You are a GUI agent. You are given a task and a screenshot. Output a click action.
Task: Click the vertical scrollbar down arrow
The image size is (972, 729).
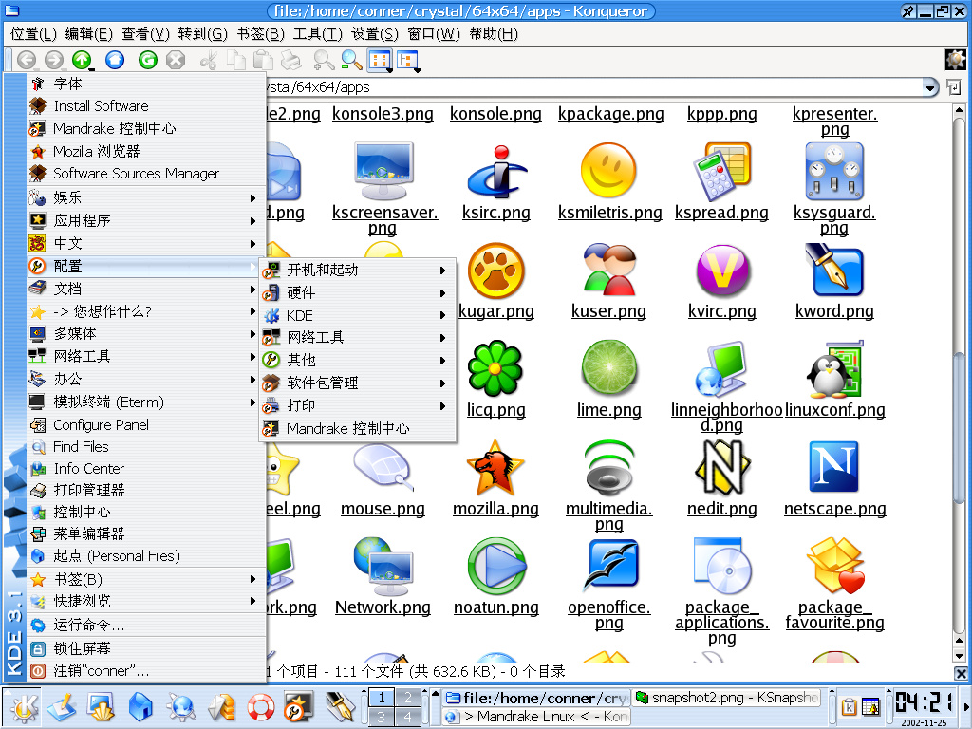pos(959,656)
